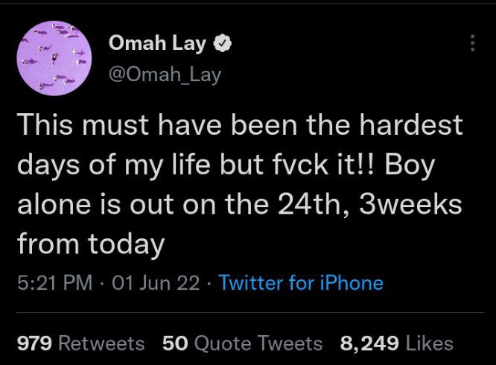This screenshot has height=365, width=496.
Task: Click the 5:21 PM timestamp
Action: click(54, 282)
